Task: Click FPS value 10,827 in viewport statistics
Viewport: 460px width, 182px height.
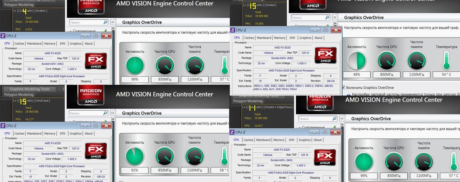Action: pos(259,125)
